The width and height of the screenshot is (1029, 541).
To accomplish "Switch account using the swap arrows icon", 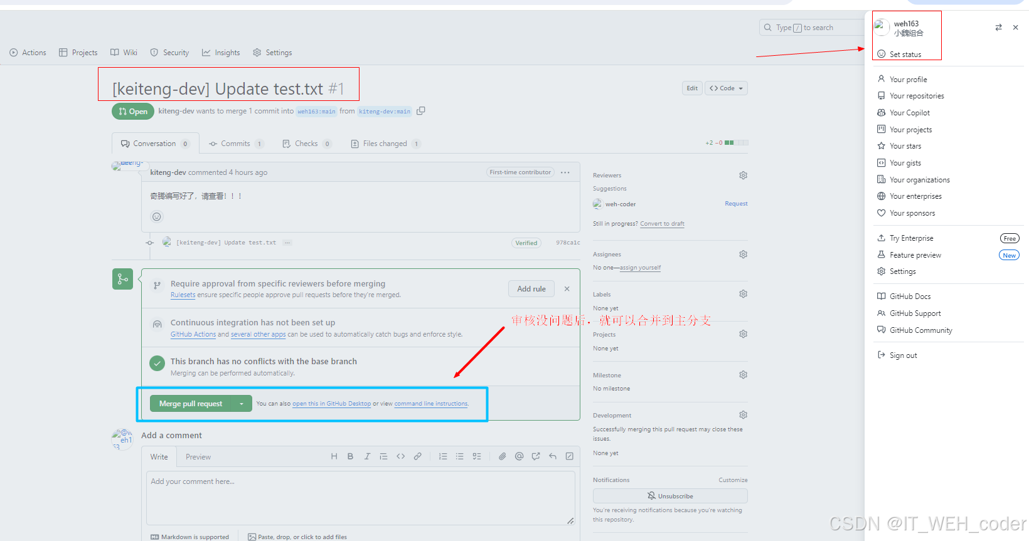I will point(998,28).
